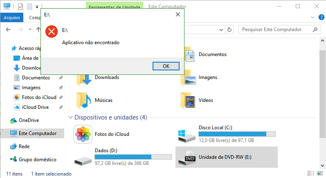Open the Unidade de DVD-RW (E:) drive

click(x=227, y=157)
